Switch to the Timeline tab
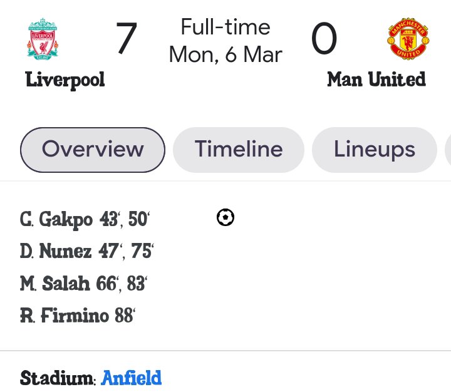Screen dimensions: 451x392 coord(239,150)
